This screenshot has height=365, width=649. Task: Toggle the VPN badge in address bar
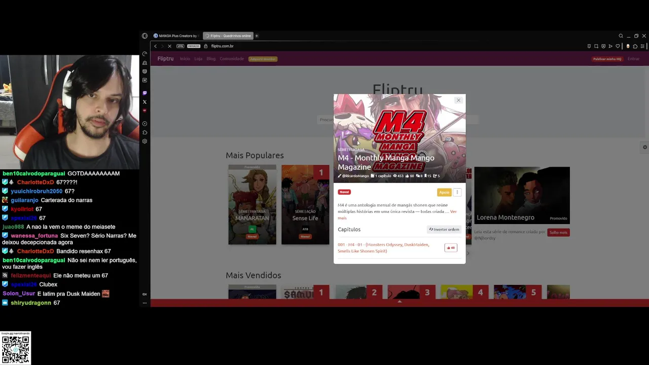tap(180, 46)
